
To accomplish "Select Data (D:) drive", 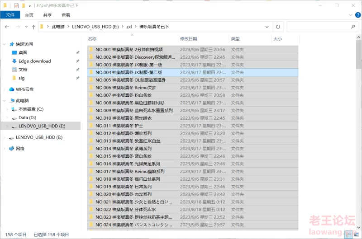I will point(27,118).
